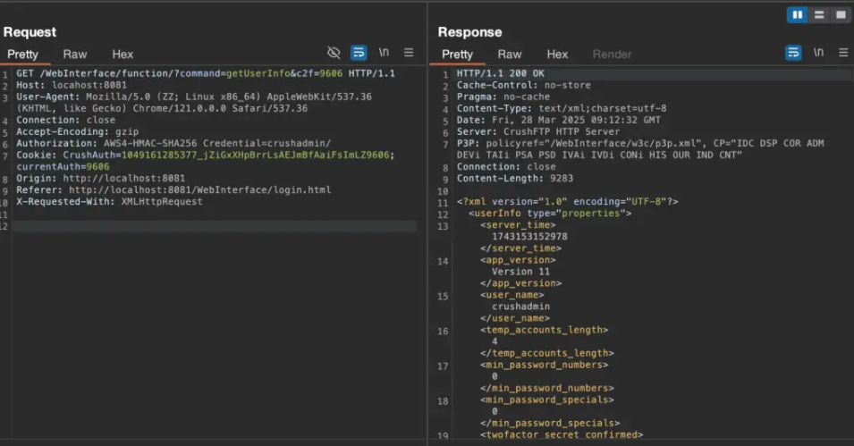
Task: Toggle word wrap in the Response panel
Action: click(x=793, y=53)
